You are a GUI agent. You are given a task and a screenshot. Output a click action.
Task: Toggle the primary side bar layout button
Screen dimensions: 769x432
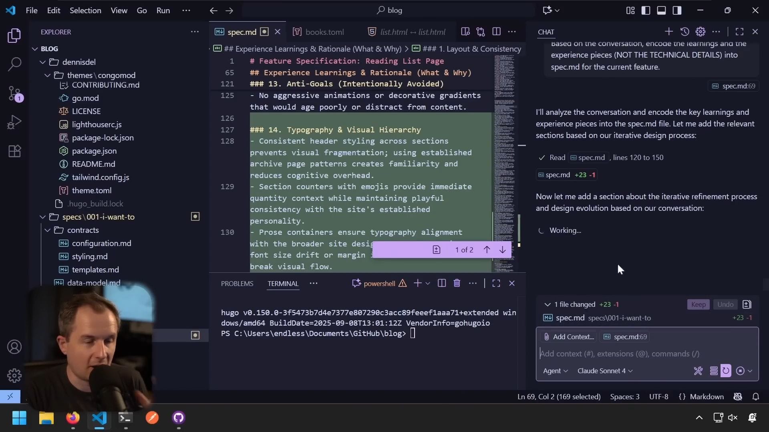[646, 10]
